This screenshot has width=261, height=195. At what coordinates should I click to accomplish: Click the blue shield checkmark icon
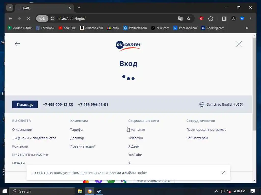242,19
